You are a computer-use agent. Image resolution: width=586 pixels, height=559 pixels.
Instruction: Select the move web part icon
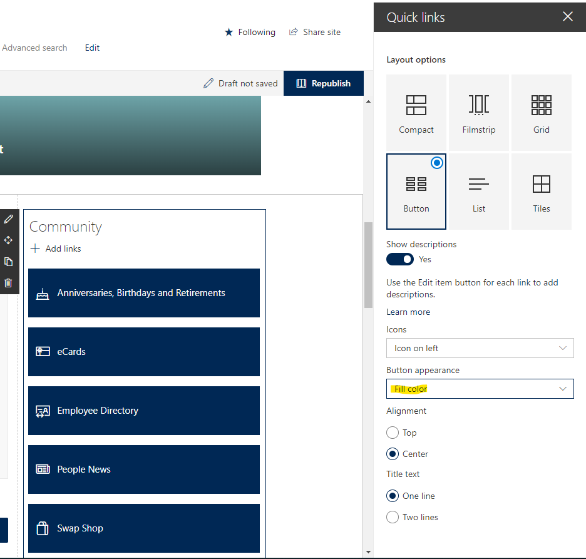(8, 240)
